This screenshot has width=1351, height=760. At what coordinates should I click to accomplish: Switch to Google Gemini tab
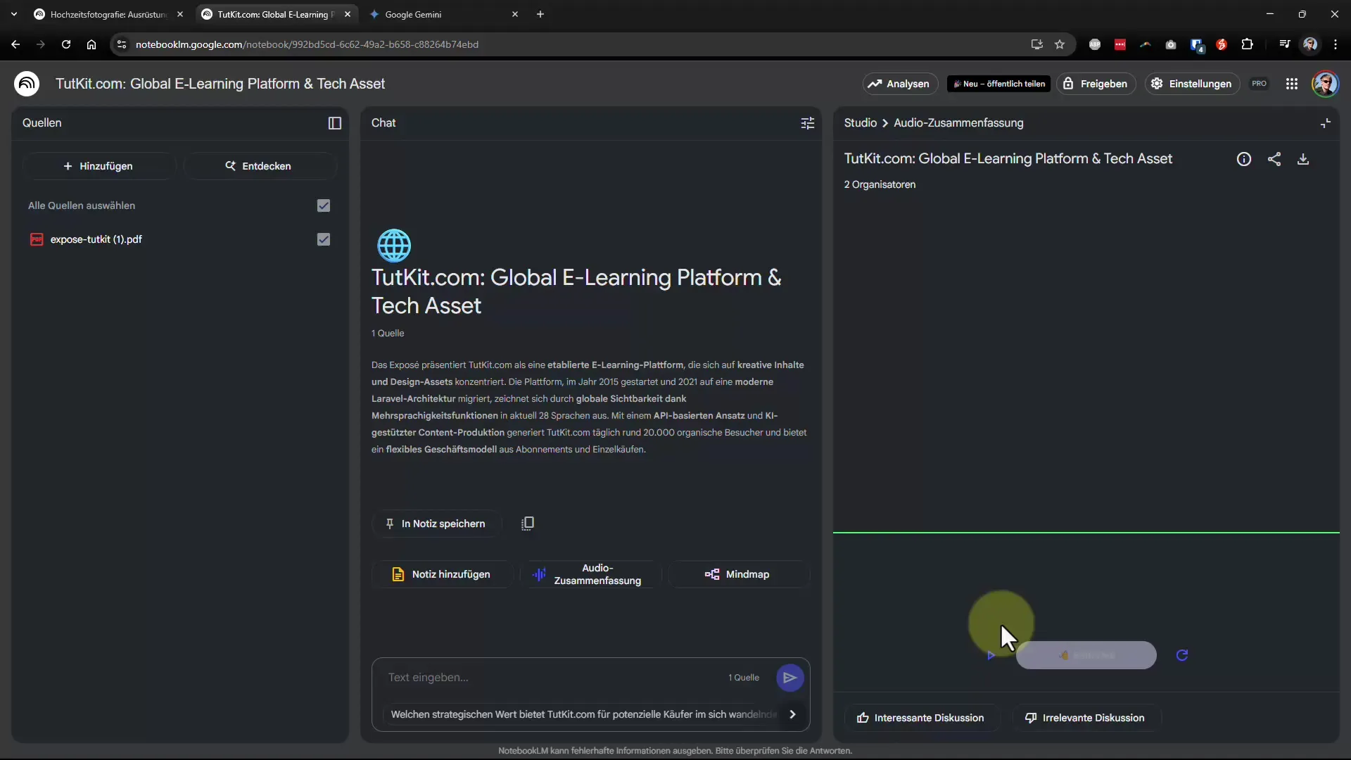point(445,14)
